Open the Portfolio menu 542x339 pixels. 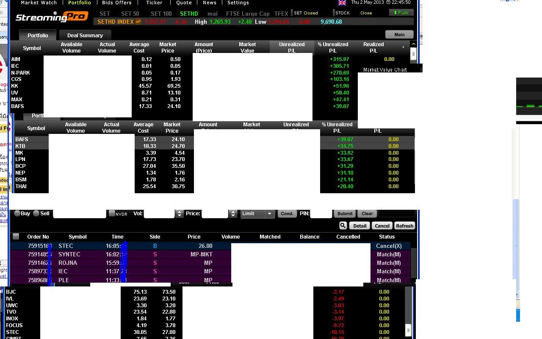(80, 3)
